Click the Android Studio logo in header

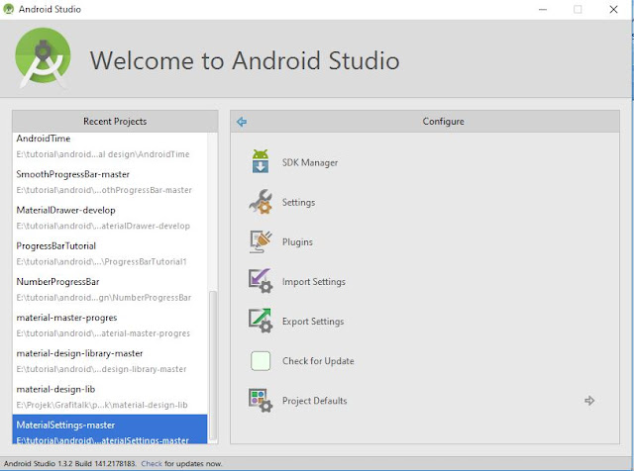pos(43,57)
